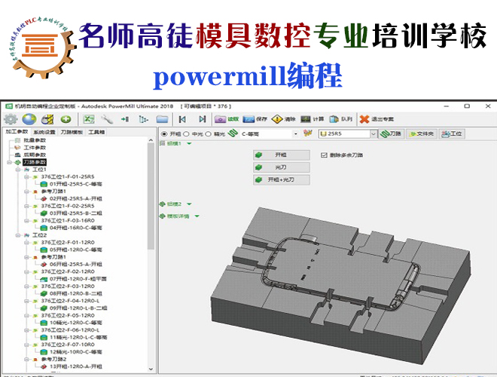Click the icon of 01开粗-25R5-C-等高 toolpath
This screenshot has width=497, height=377.
click(x=44, y=184)
